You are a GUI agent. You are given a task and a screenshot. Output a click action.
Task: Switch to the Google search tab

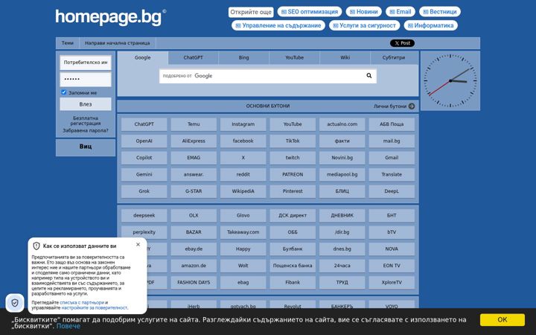pyautogui.click(x=142, y=57)
